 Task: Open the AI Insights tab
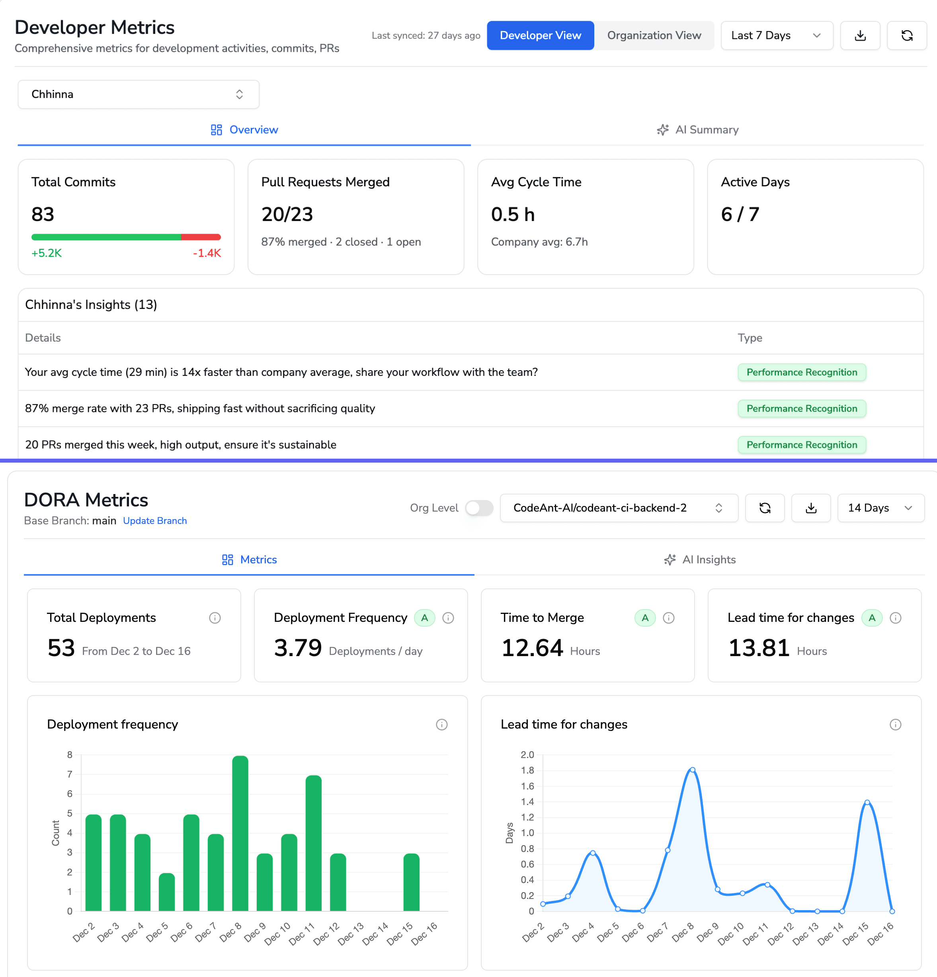(699, 559)
